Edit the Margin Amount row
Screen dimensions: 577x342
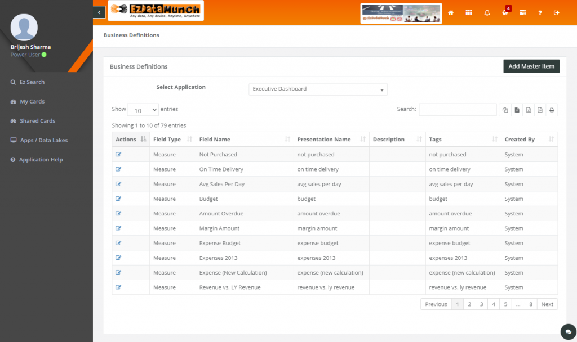pos(118,228)
